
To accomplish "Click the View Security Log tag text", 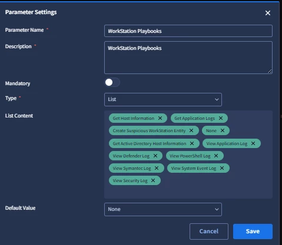I will pos(130,180).
